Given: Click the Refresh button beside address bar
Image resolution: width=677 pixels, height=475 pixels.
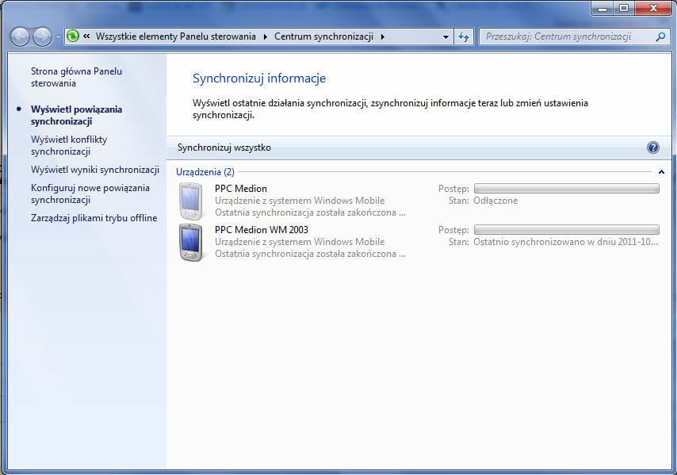Looking at the screenshot, I should pyautogui.click(x=464, y=36).
